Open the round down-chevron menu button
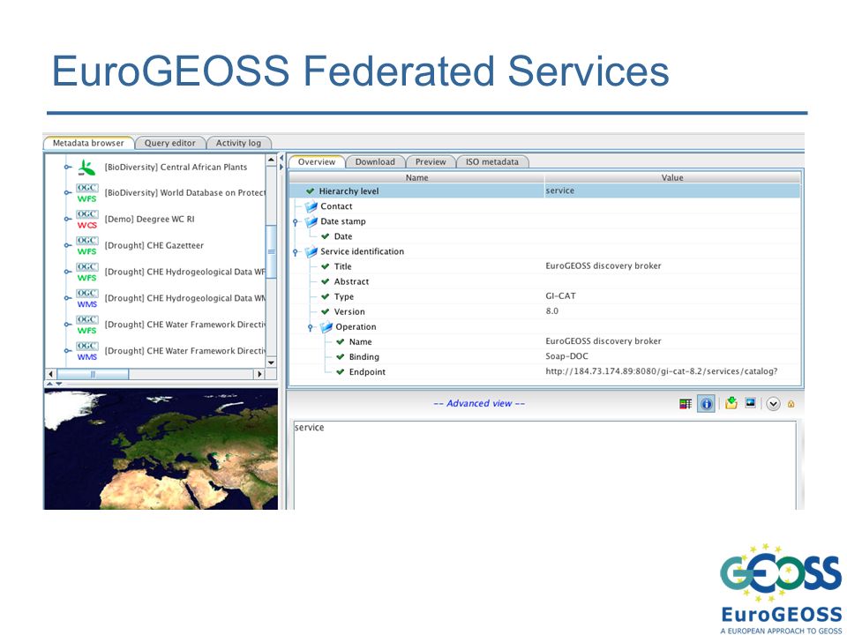Viewport: 847px width, 635px height. [x=773, y=404]
